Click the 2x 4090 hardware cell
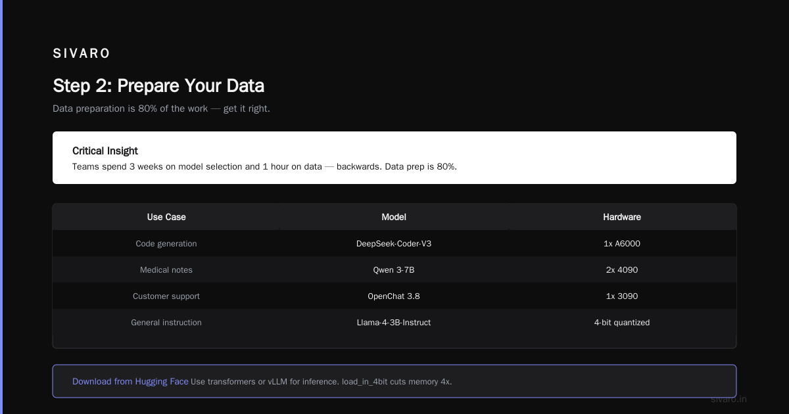Viewport: 789px width, 414px height. [x=622, y=269]
